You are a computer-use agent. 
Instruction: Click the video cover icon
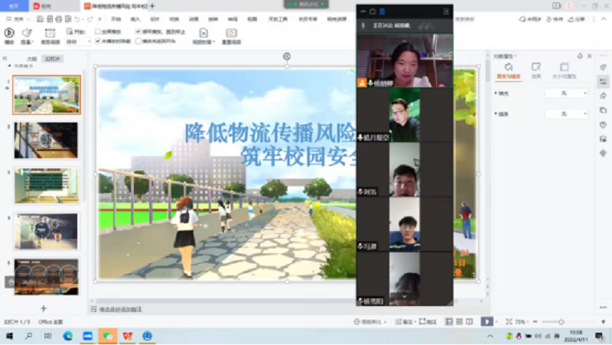click(203, 33)
